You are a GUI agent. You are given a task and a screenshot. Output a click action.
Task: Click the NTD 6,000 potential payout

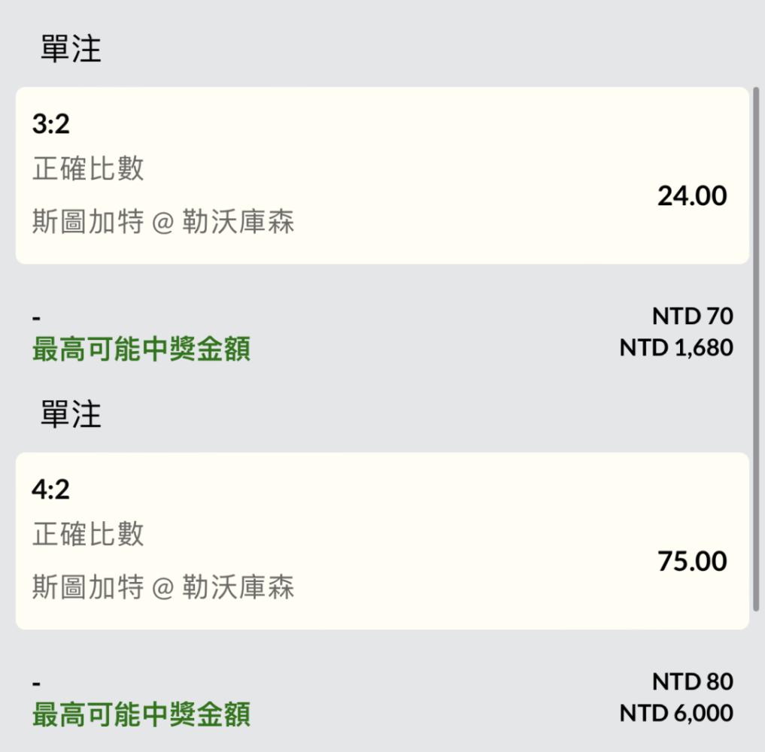pos(676,714)
